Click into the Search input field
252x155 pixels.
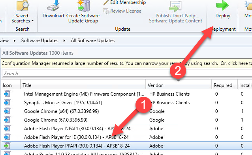coord(127,74)
